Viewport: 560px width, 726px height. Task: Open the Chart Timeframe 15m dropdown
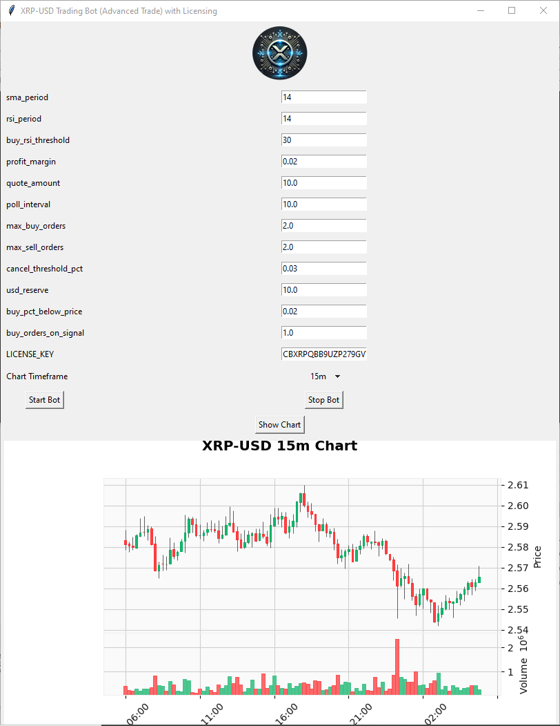tap(325, 376)
